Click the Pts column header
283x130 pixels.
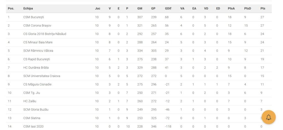click(263, 9)
